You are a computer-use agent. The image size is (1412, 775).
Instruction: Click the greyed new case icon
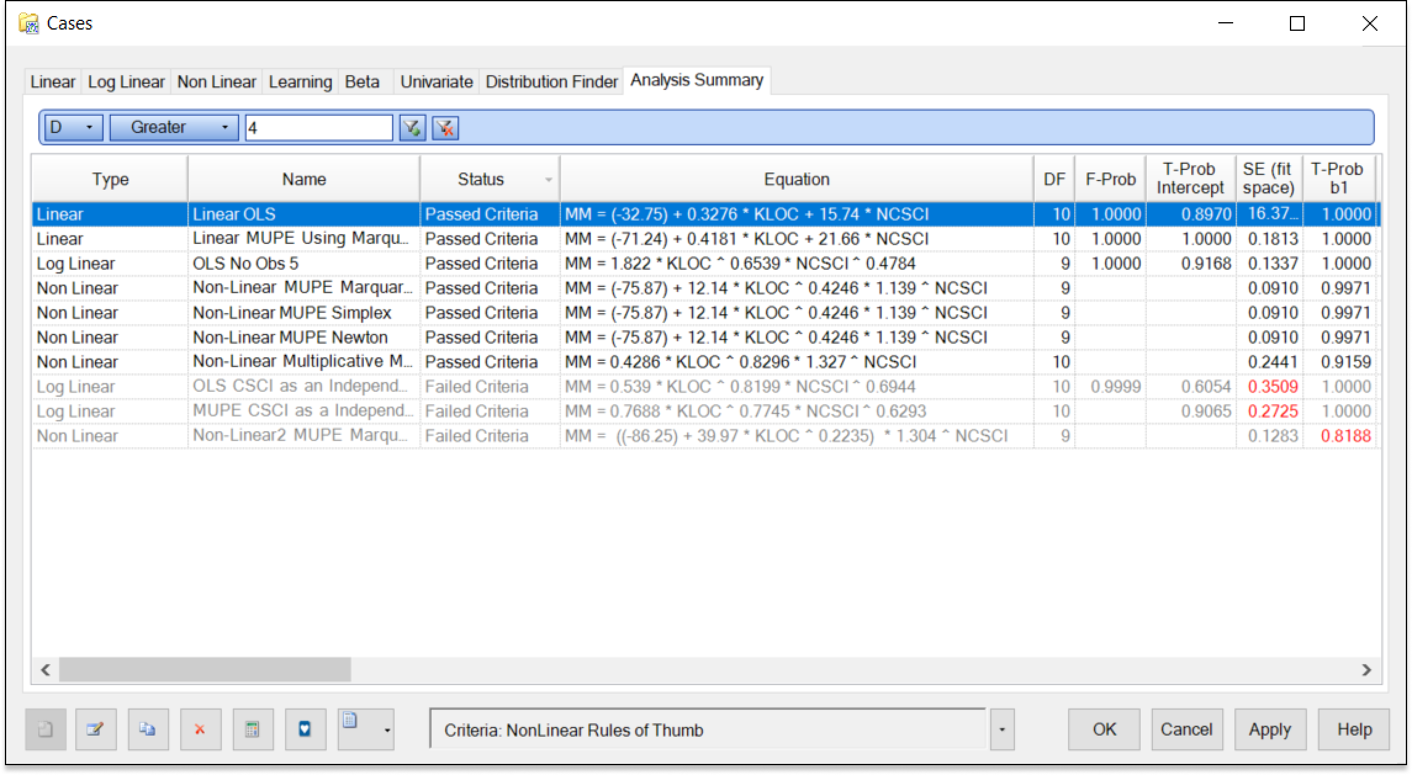coord(46,729)
